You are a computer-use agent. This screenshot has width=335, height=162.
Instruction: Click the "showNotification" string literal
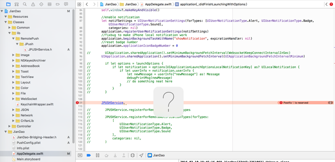click(191, 39)
